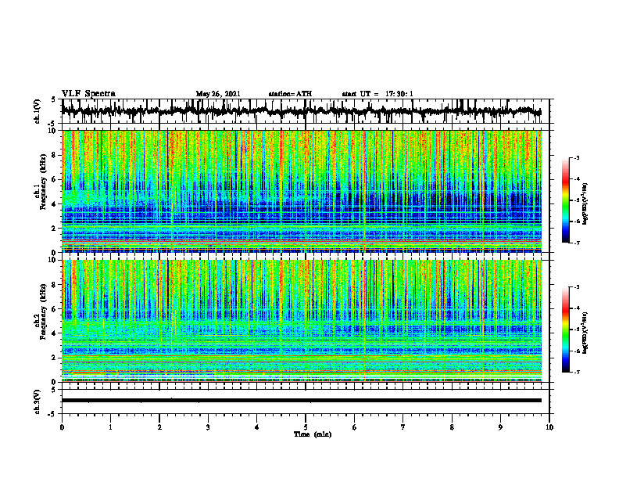619x479 pixels.
Task: Click time axis tick label "5"
Action: (306, 427)
